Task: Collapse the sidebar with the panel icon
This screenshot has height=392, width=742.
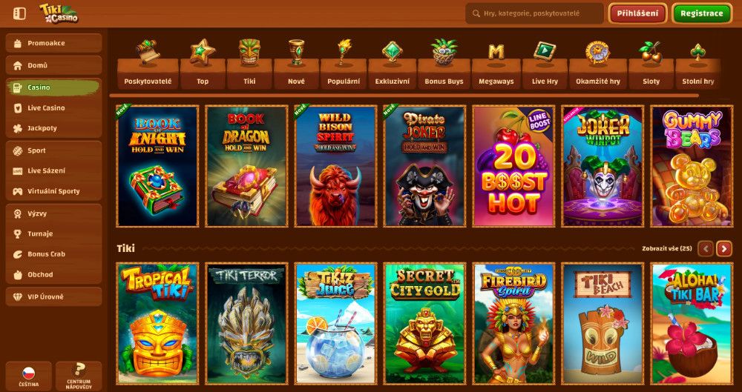Action: [x=19, y=14]
